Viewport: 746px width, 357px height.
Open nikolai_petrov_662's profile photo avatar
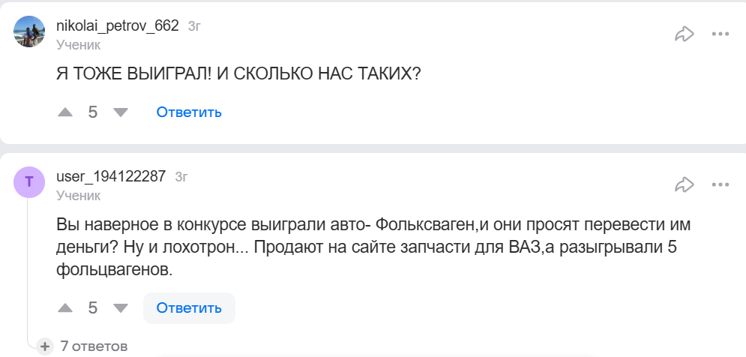[30, 32]
